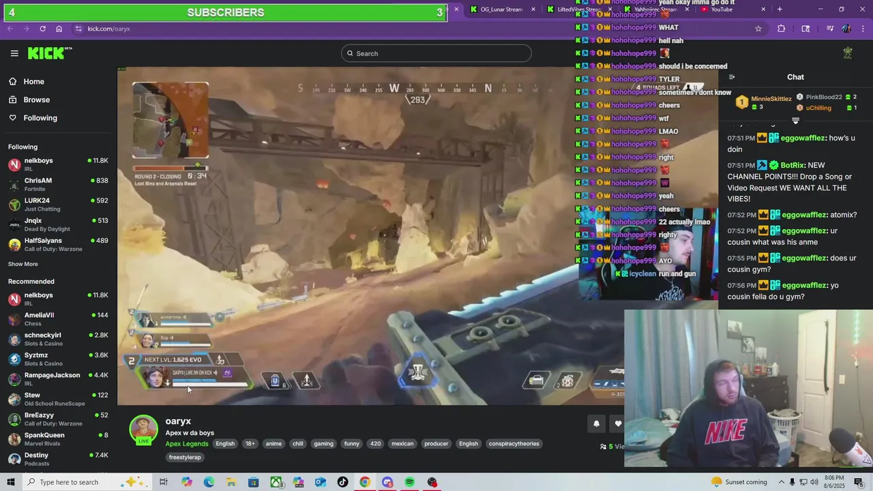The height and width of the screenshot is (491, 873).
Task: Open the media controls icon in the browser toolbar
Action: click(830, 29)
